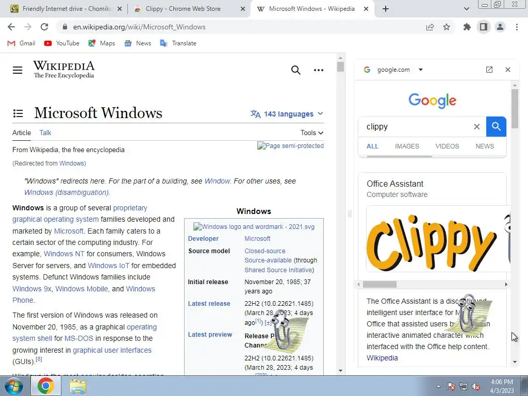Open the Translate bookmark
The width and height of the screenshot is (528, 396).
(x=178, y=43)
